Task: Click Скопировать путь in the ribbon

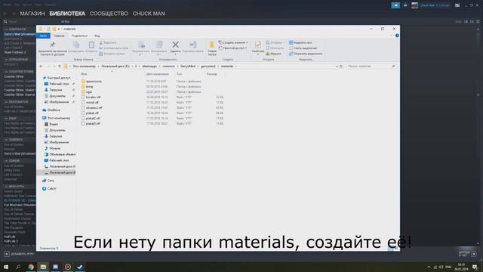Action: coord(113,48)
